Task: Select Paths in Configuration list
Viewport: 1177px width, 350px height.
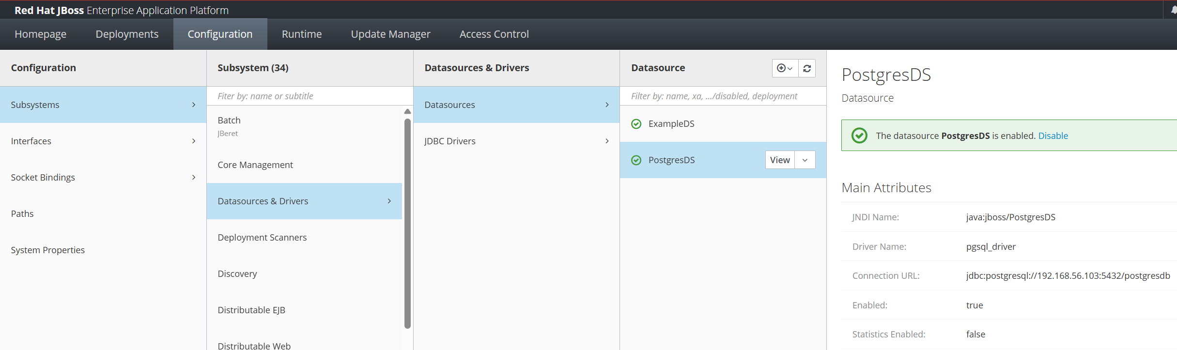Action: click(x=103, y=213)
